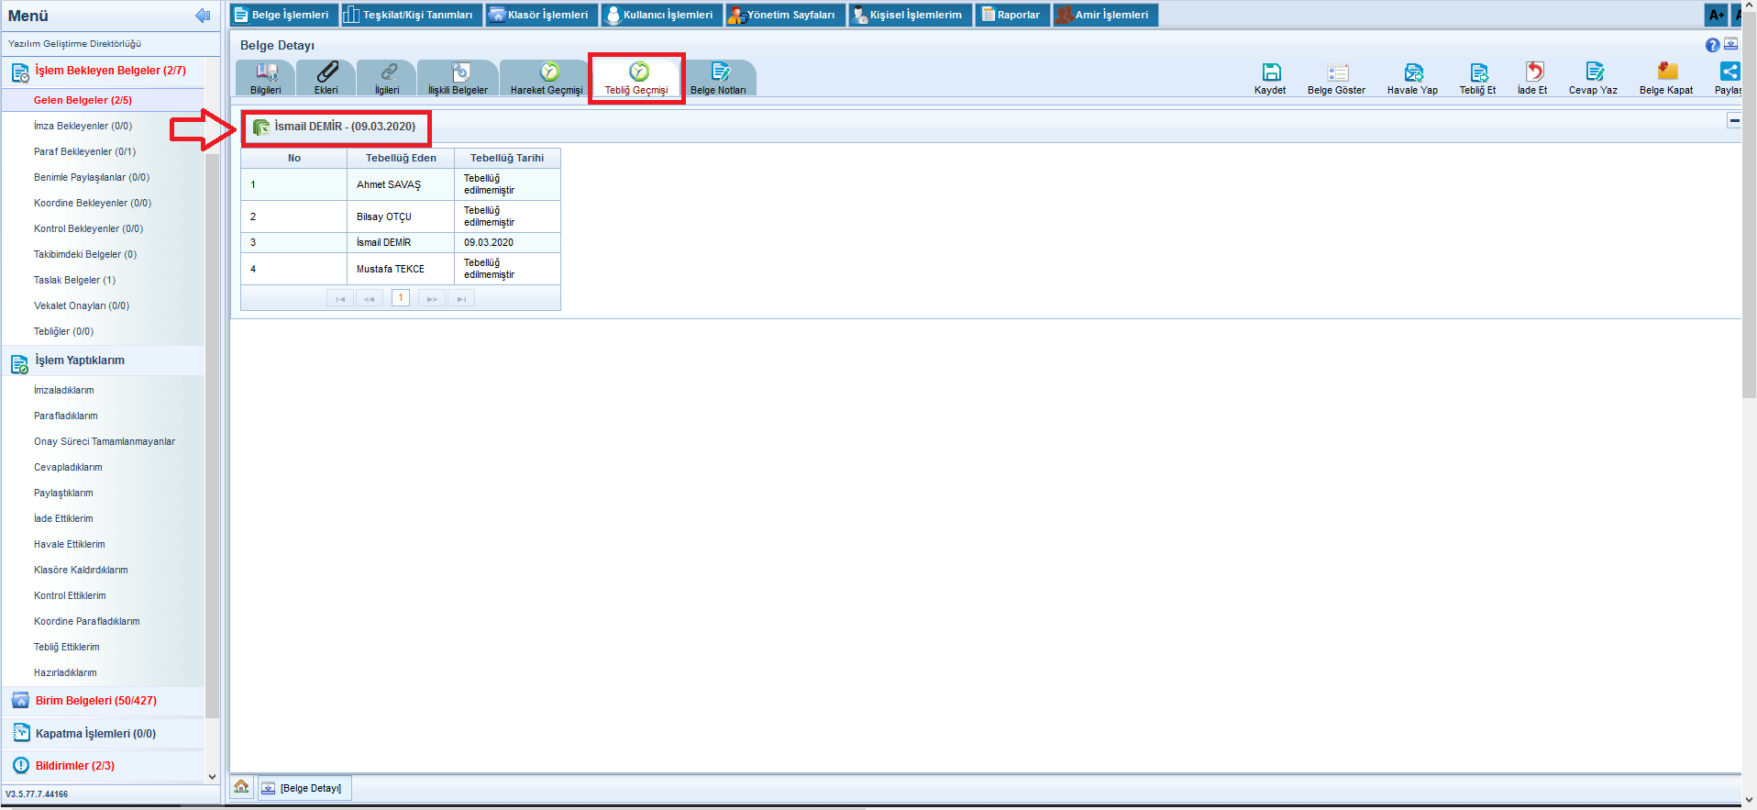Select Gelen Belgeler in sidebar
Viewport: 1757px width, 810px height.
83,100
